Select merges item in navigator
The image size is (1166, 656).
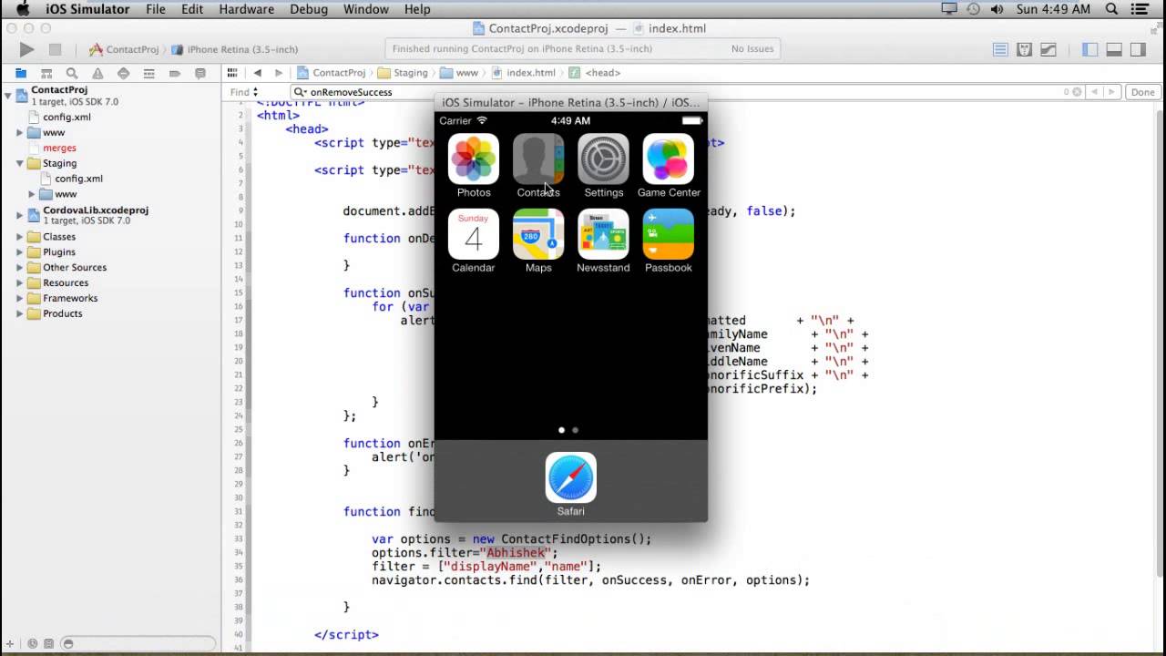pos(60,149)
